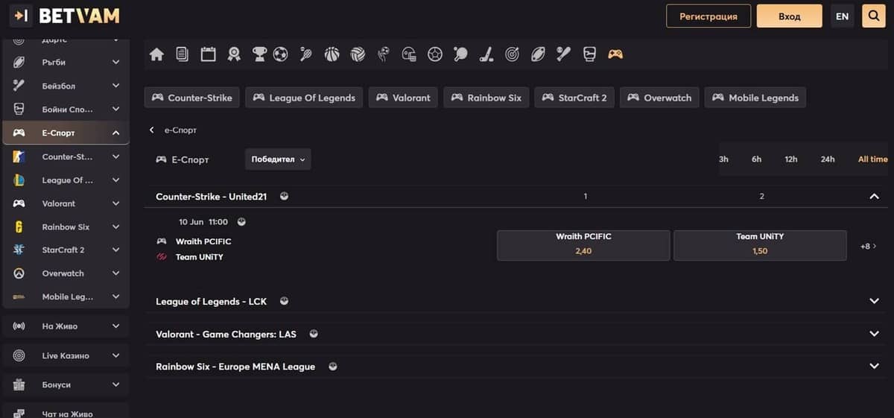The image size is (894, 418).
Task: Expand the League of Legends - LCK row
Action: point(874,301)
